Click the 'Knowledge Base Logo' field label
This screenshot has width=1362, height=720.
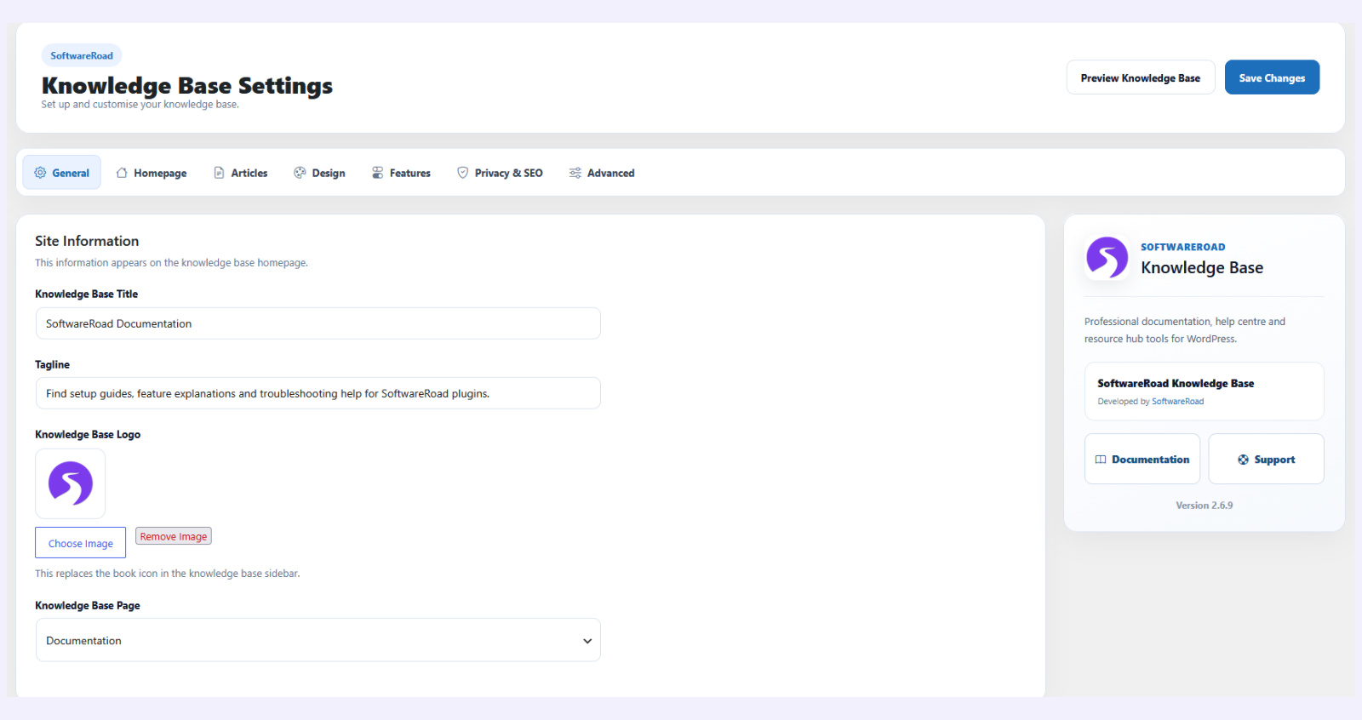88,434
